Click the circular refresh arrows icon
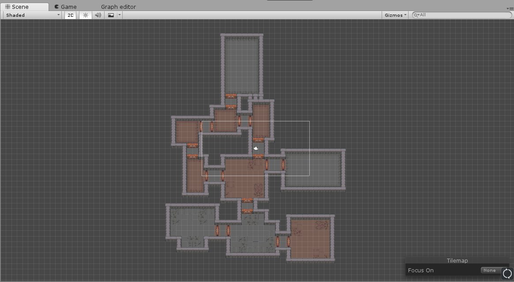The width and height of the screenshot is (514, 282). click(507, 273)
